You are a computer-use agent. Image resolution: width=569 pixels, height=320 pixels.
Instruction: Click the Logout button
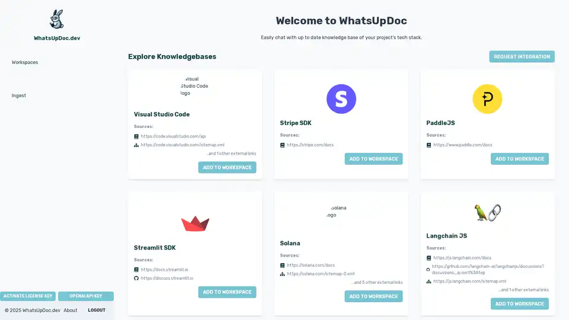[x=97, y=311]
